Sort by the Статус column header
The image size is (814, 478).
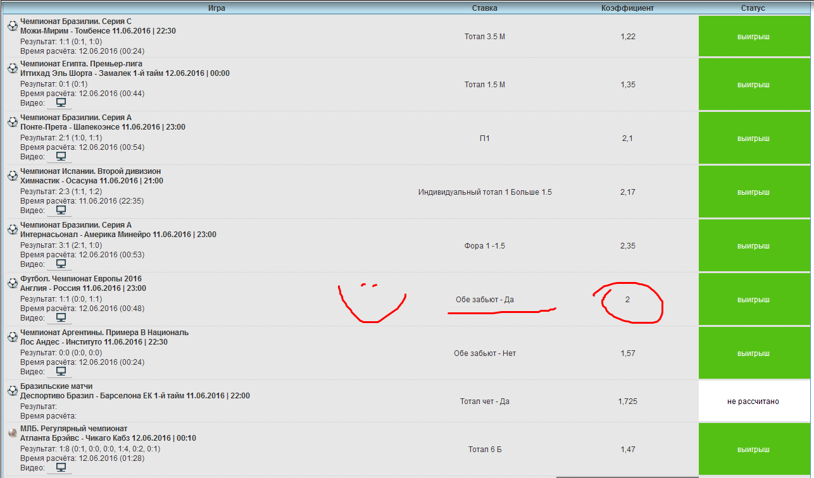tap(753, 8)
